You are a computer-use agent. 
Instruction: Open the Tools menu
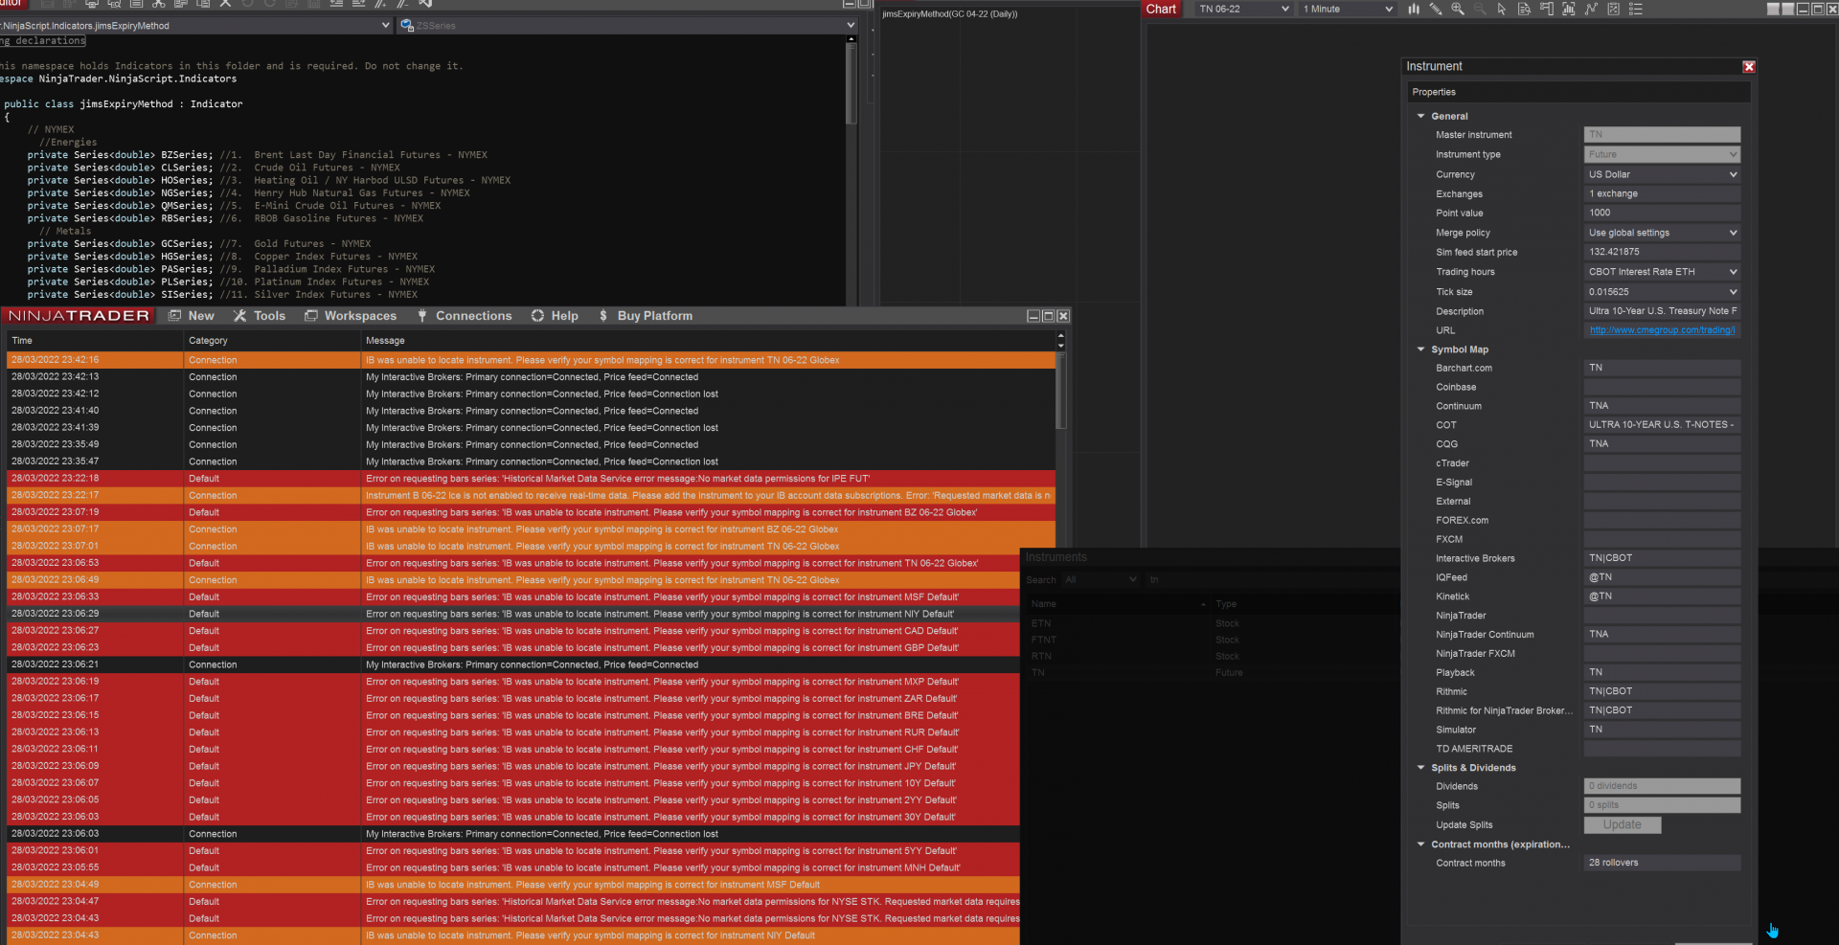tap(260, 316)
